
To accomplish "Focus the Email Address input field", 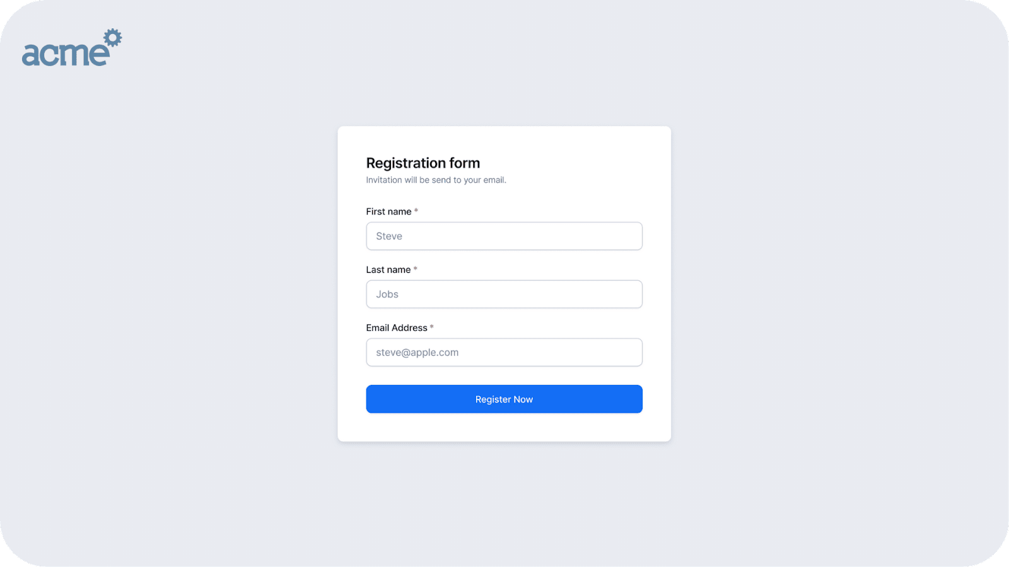I will point(504,352).
